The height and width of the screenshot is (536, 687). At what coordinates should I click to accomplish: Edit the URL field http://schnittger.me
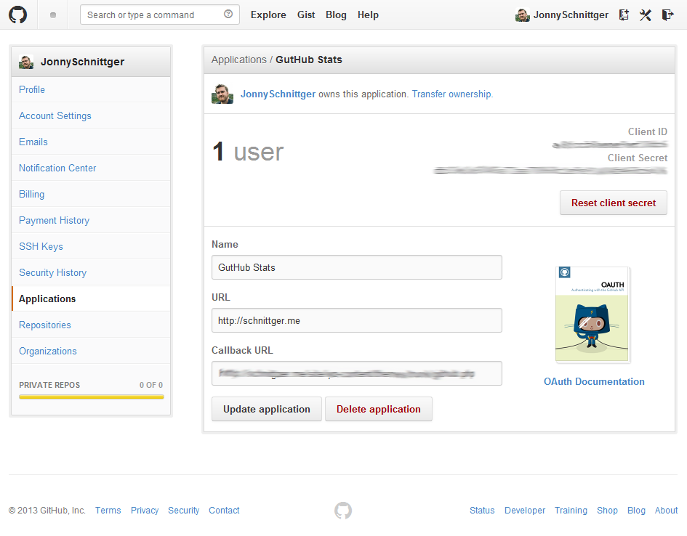(x=357, y=320)
